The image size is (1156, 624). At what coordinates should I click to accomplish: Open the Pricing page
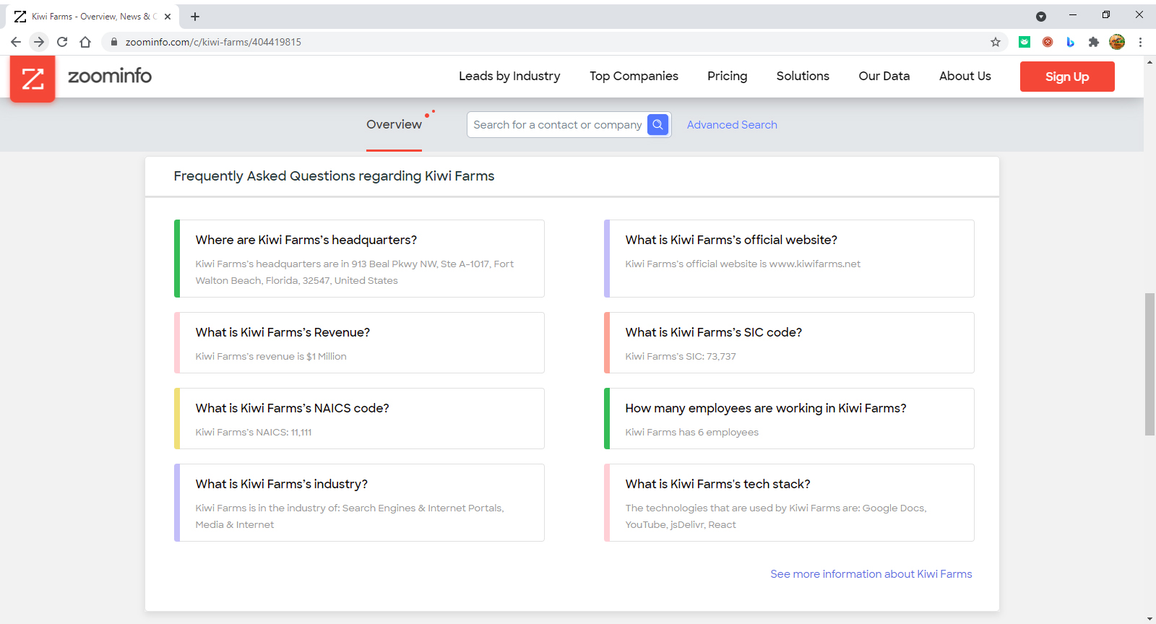[728, 76]
